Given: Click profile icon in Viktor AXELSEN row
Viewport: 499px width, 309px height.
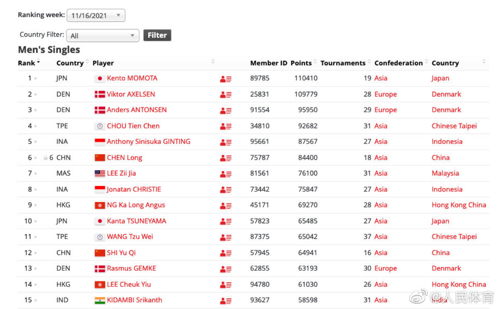Looking at the screenshot, I should click(226, 94).
